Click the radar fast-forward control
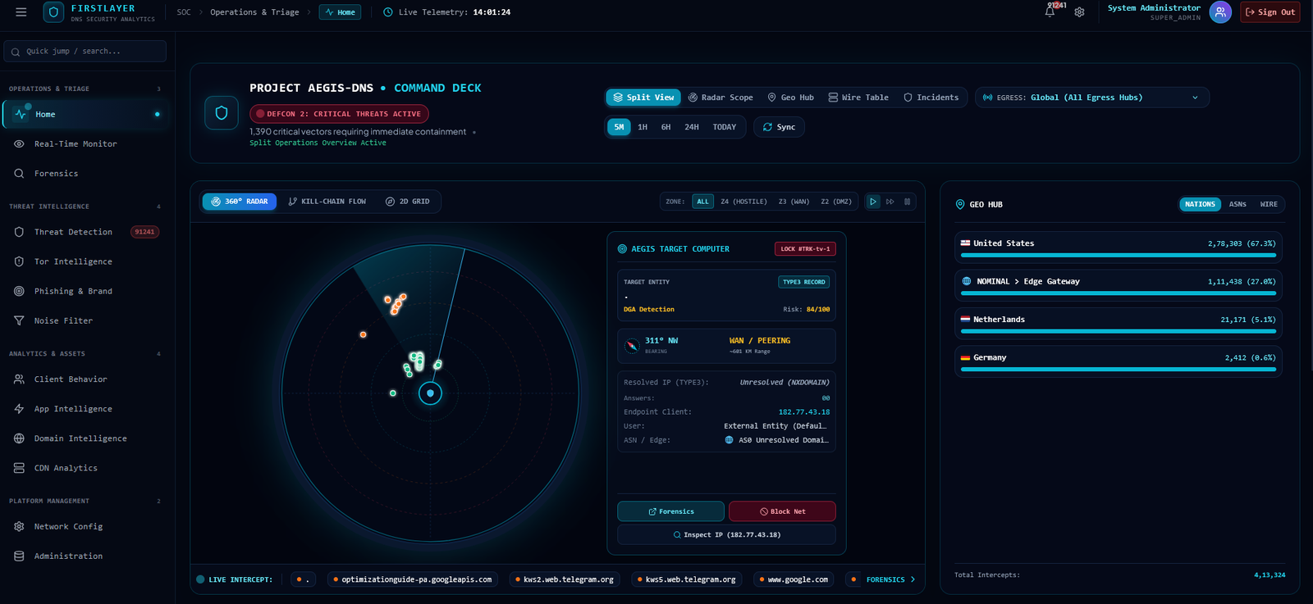The width and height of the screenshot is (1313, 604). pos(890,202)
